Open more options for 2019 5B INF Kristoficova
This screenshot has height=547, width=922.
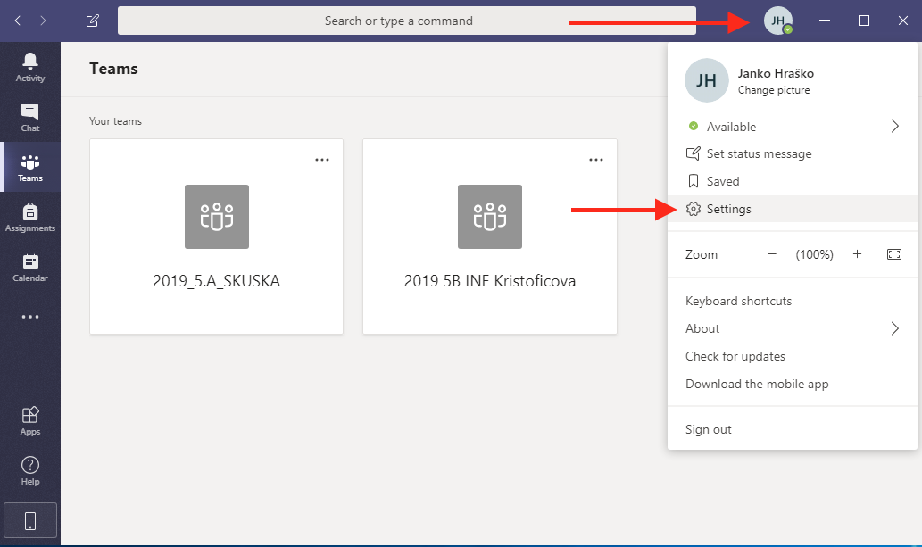(x=596, y=160)
